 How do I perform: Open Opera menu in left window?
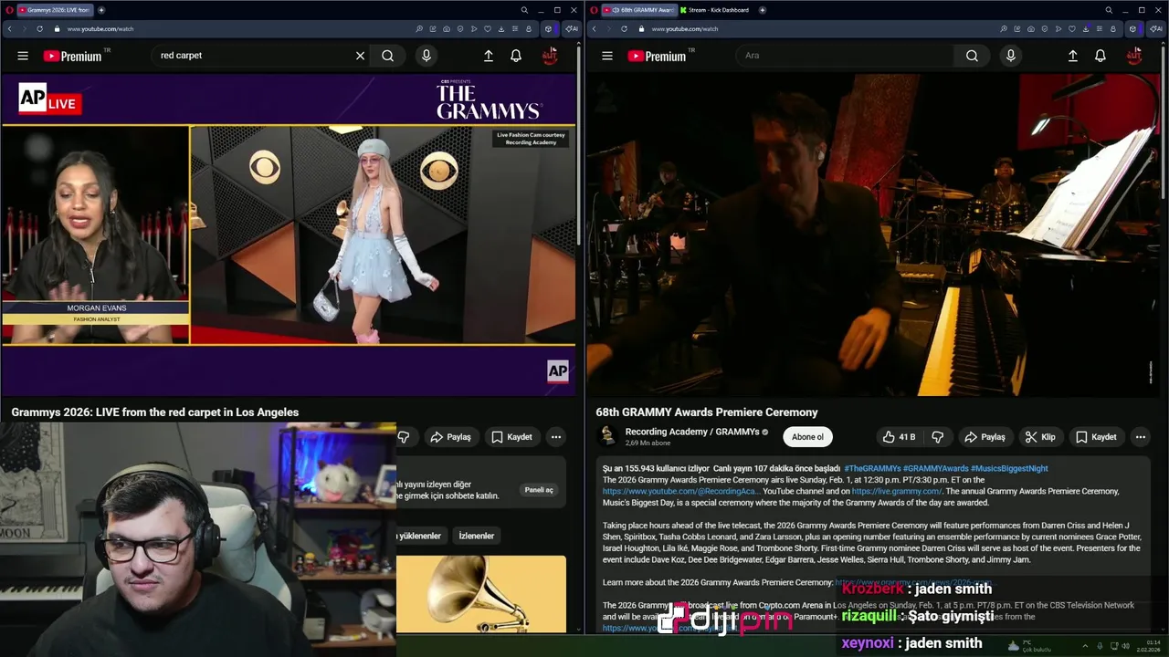[x=9, y=10]
